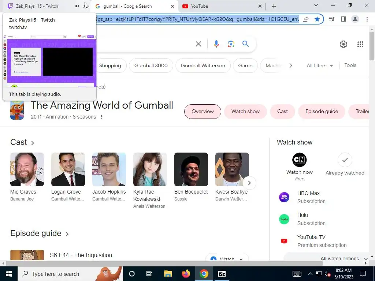Viewport: 375px width, 281px height.
Task: Open Jacob Hopkins cast photo
Action: (x=109, y=169)
